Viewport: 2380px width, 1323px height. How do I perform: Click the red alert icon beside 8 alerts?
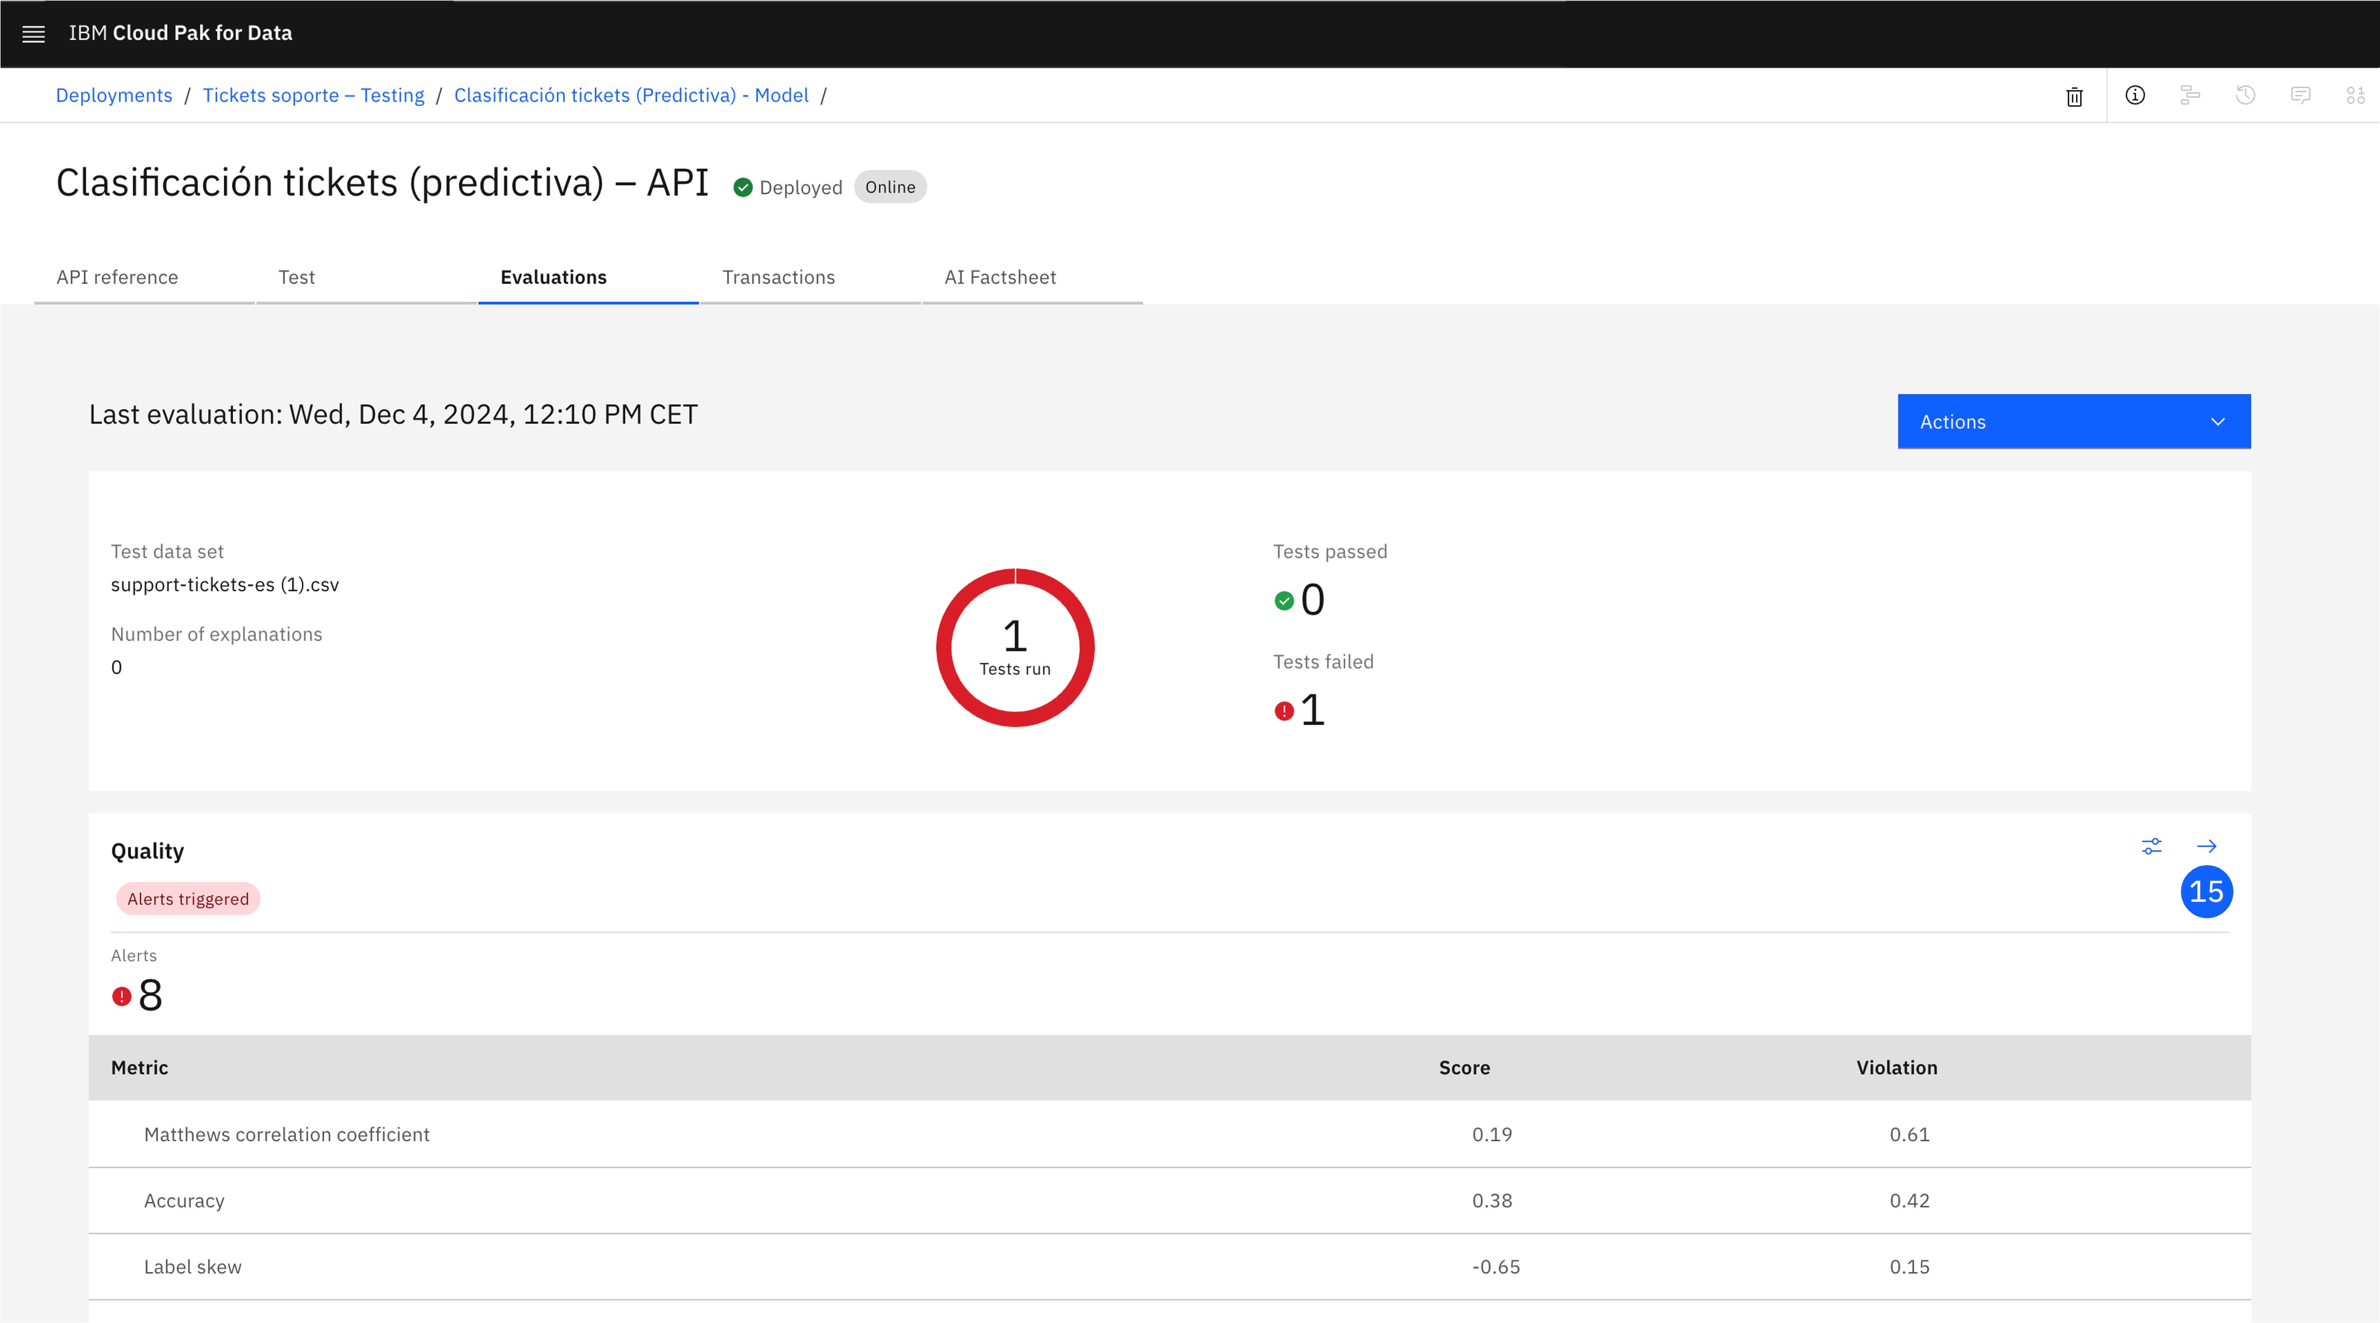121,996
